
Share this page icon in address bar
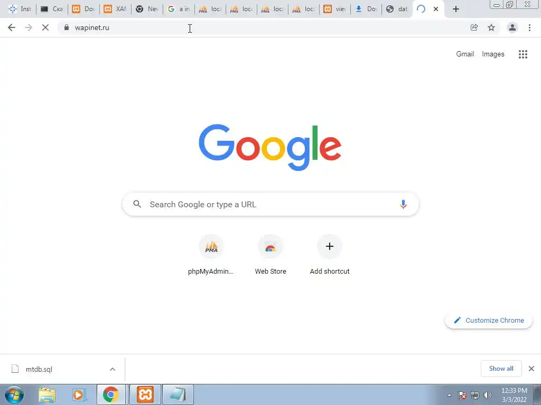(x=474, y=27)
